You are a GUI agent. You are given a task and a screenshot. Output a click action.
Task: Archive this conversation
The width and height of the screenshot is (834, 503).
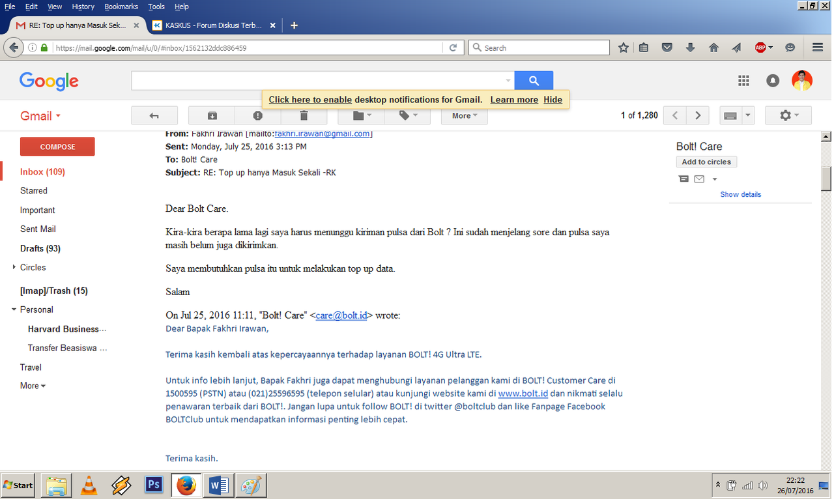click(x=212, y=115)
